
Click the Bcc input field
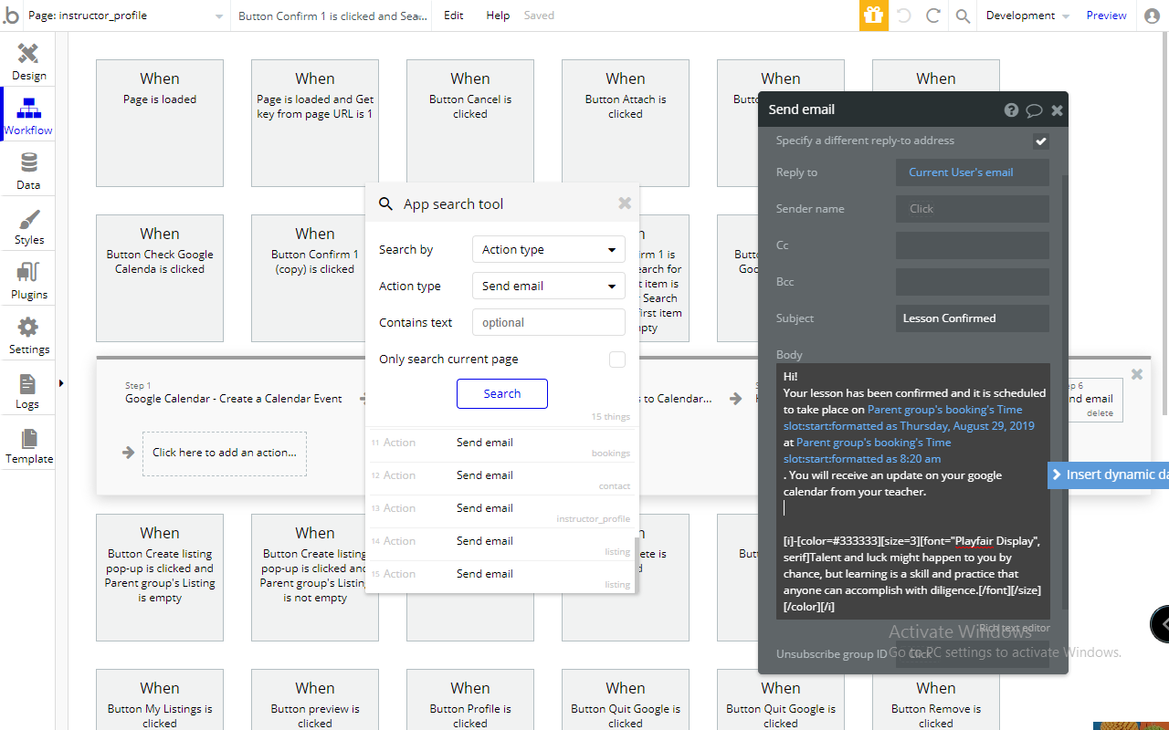[x=973, y=282]
